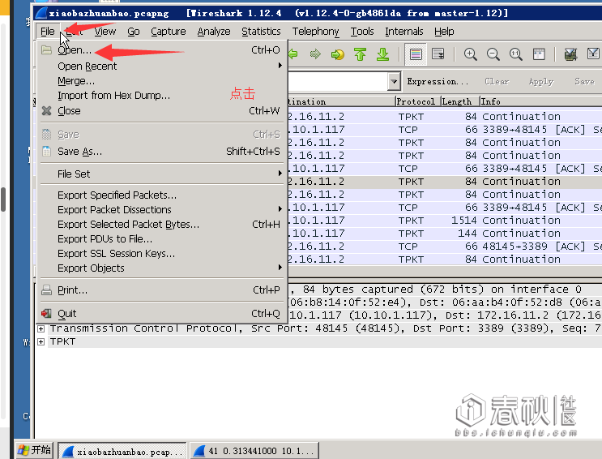Select Export PDUs to File...
The width and height of the screenshot is (602, 459).
pos(162,238)
